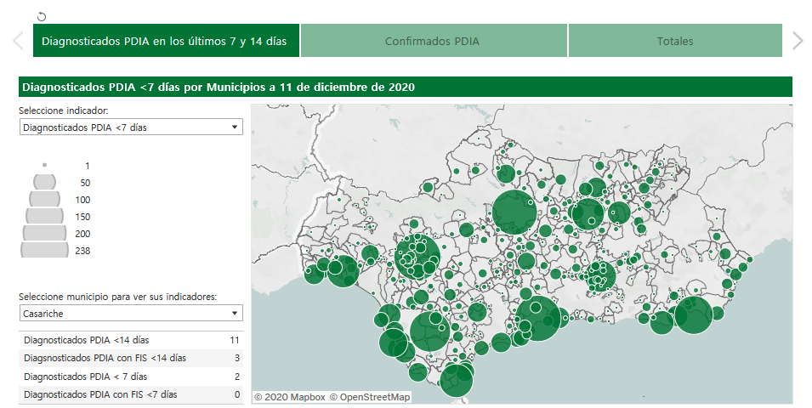Click the tiny legend dot for 1

[44, 165]
